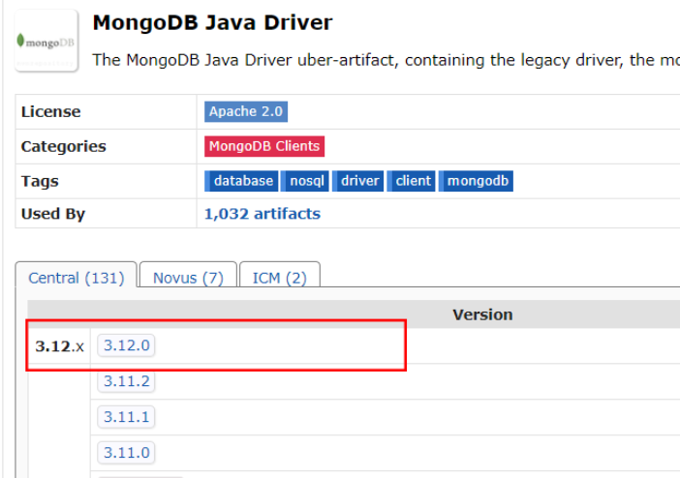The image size is (680, 478).
Task: Click the MongoDB Java Driver heading
Action: click(212, 22)
